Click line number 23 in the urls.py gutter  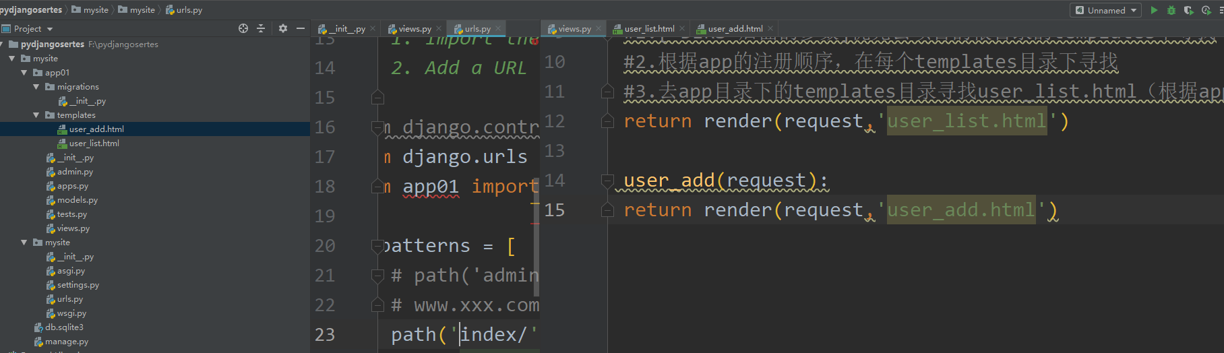click(x=325, y=335)
